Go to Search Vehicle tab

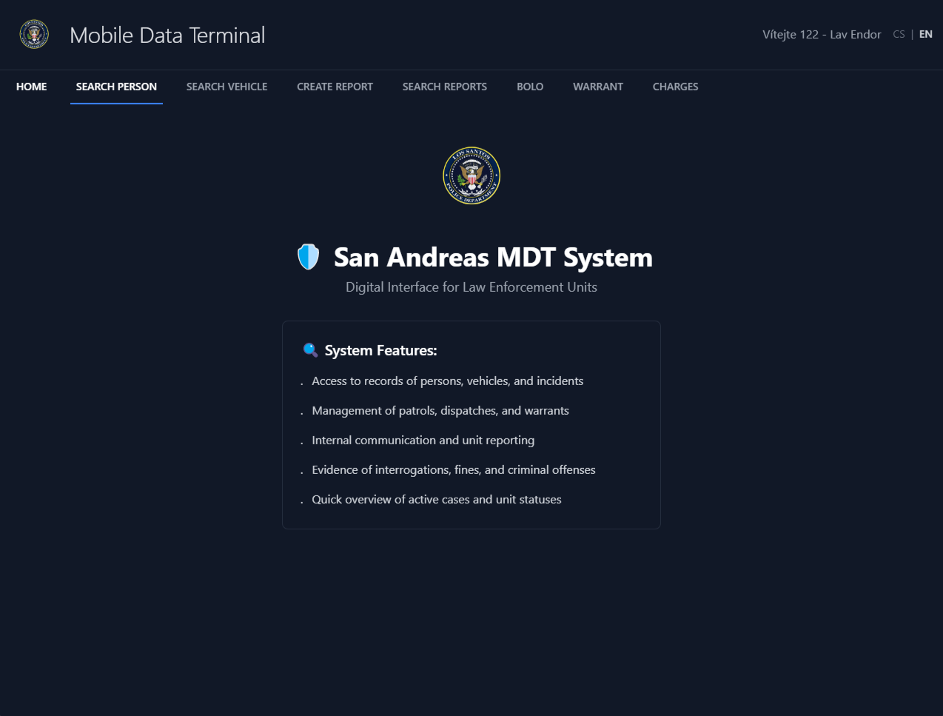pos(226,87)
